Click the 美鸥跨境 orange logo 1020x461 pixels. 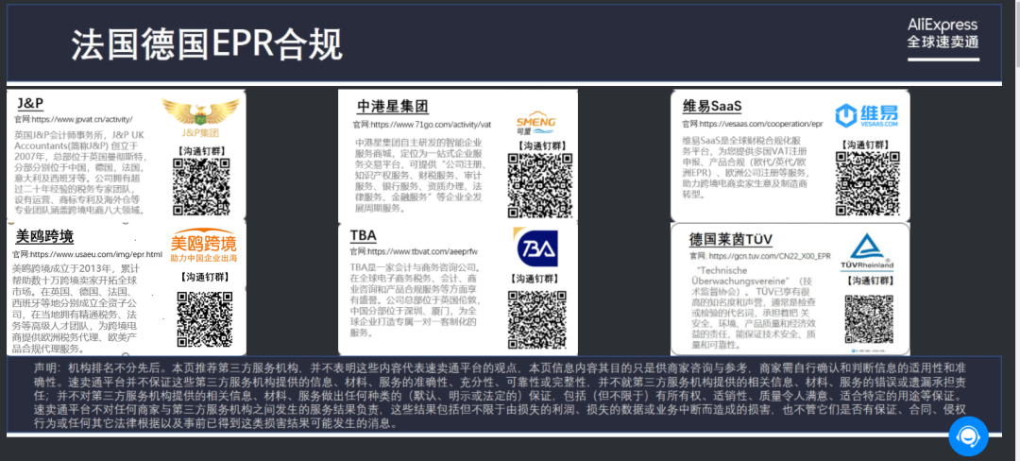click(204, 246)
